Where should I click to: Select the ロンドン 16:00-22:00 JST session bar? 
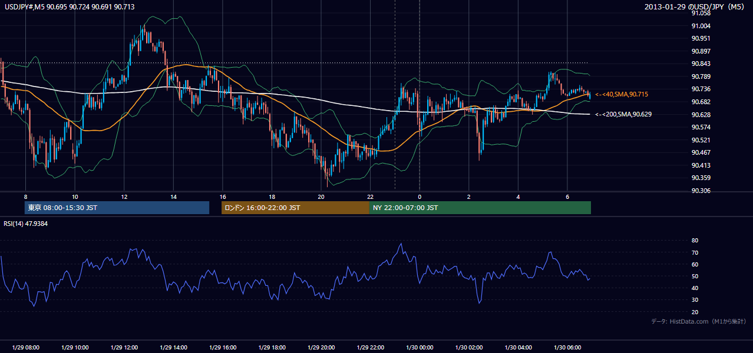(x=295, y=208)
